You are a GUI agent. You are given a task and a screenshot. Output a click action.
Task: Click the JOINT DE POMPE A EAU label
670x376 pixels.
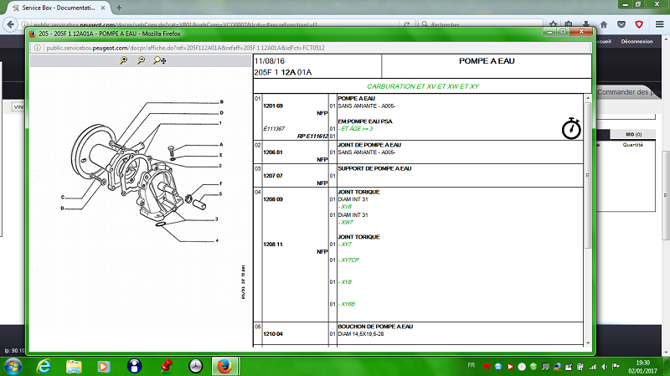coord(369,145)
